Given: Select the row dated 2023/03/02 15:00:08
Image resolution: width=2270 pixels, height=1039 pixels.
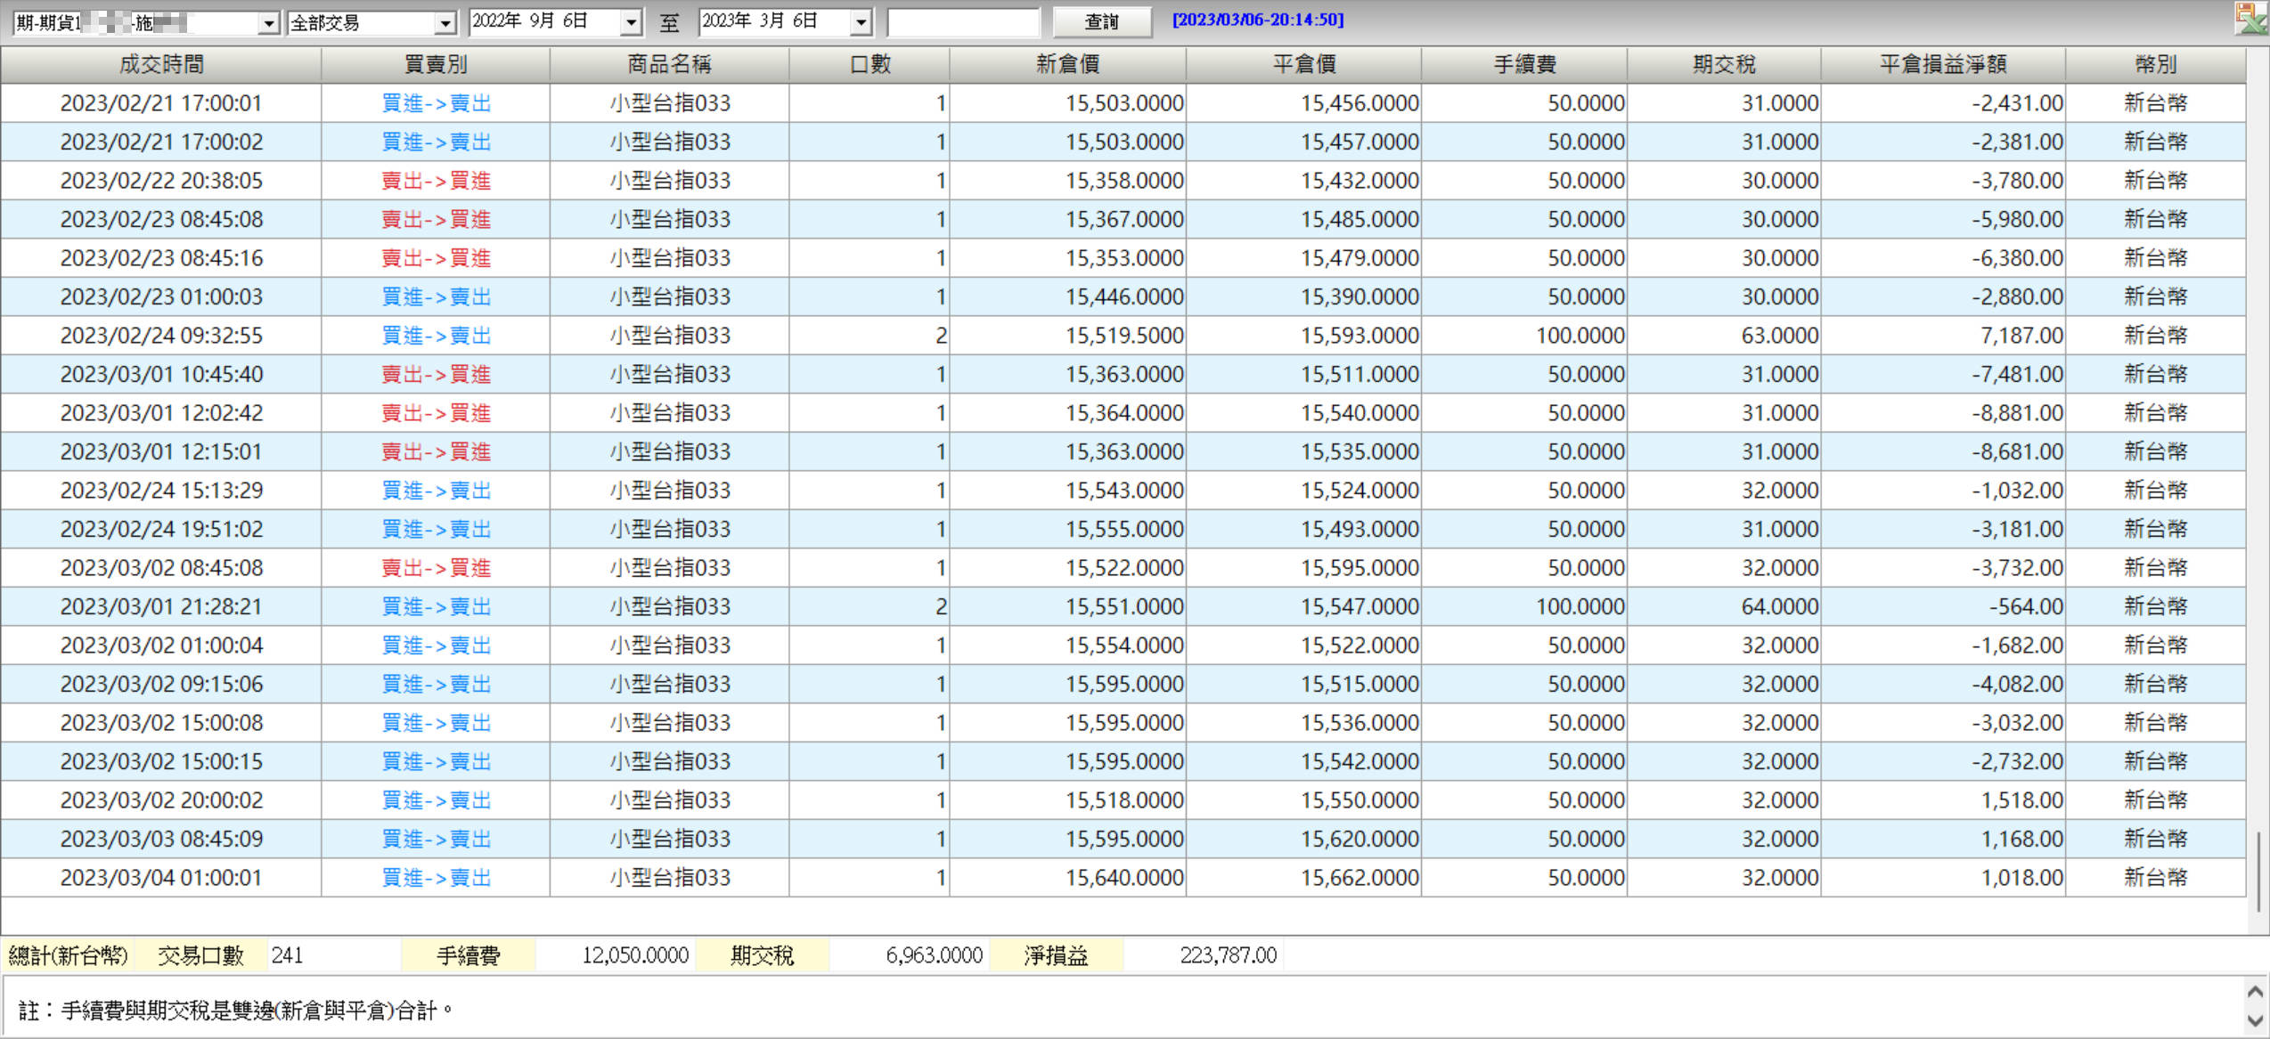Looking at the screenshot, I should [x=1123, y=723].
